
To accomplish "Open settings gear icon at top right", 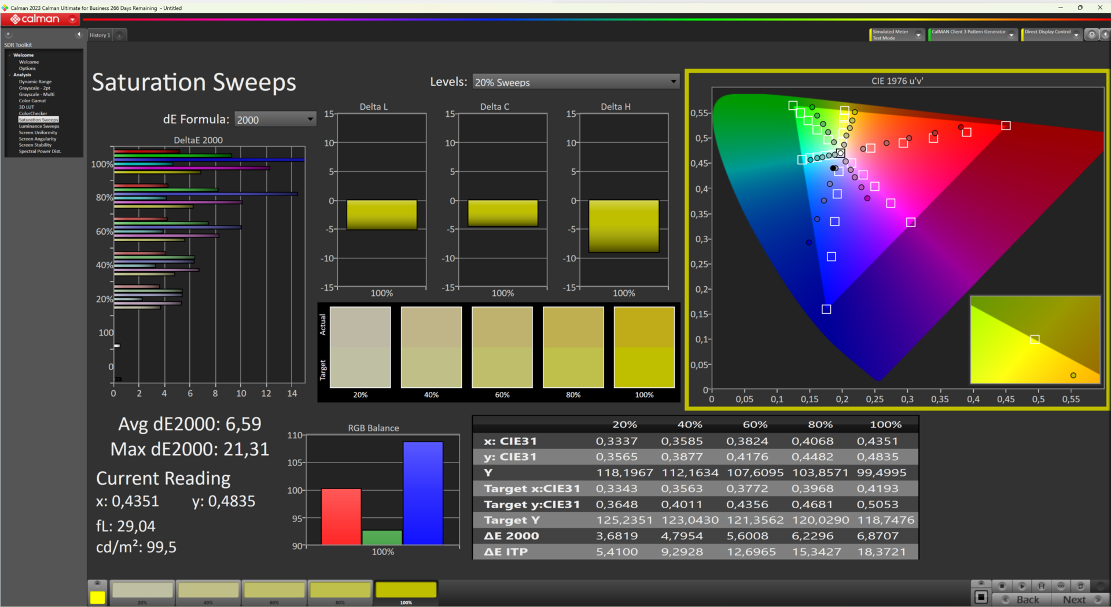I will (1091, 35).
